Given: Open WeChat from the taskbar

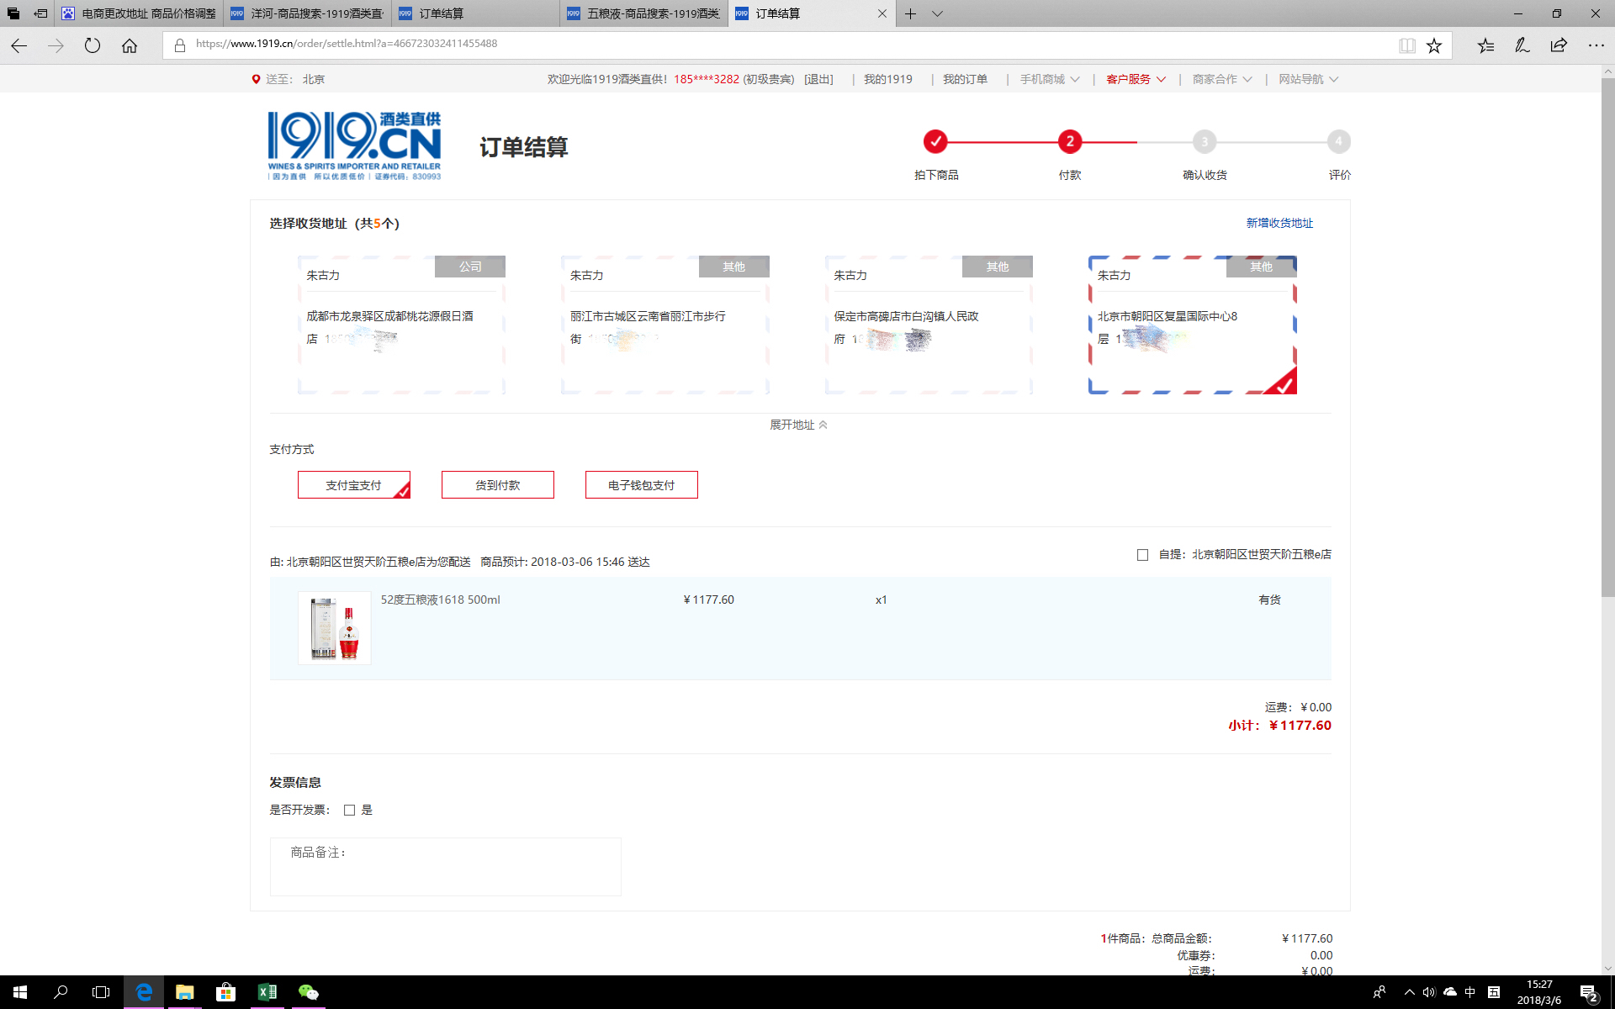Looking at the screenshot, I should 308,992.
